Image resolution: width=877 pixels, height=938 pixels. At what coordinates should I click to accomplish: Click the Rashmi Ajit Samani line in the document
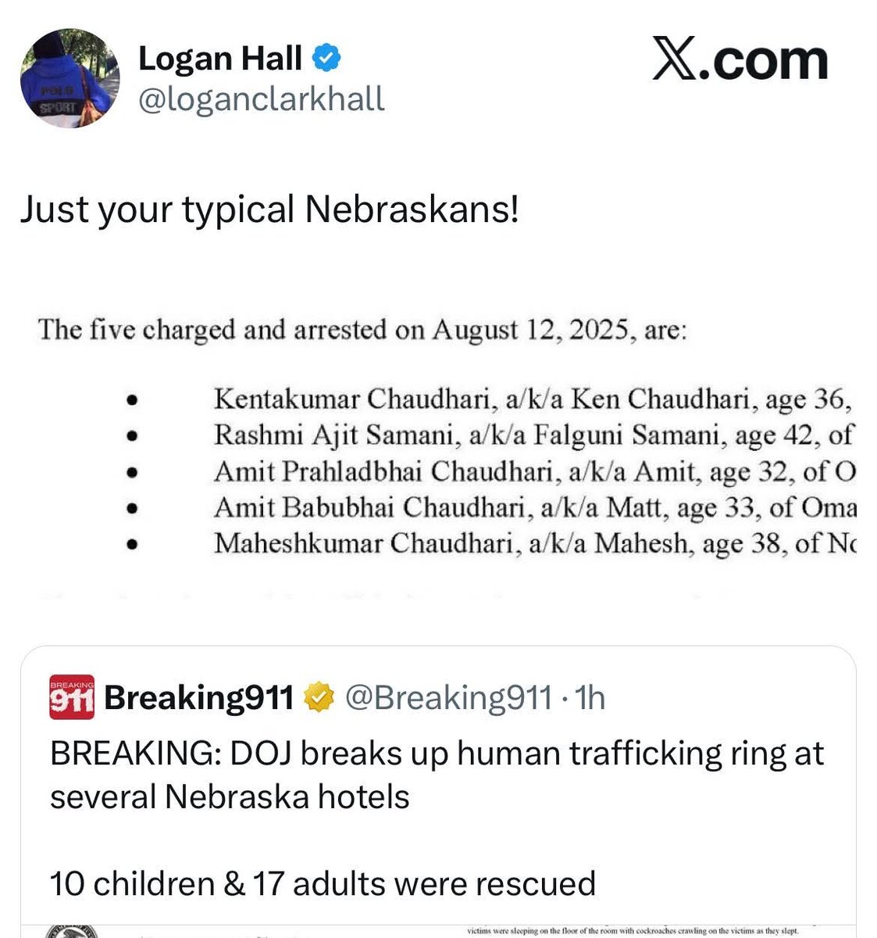[533, 435]
